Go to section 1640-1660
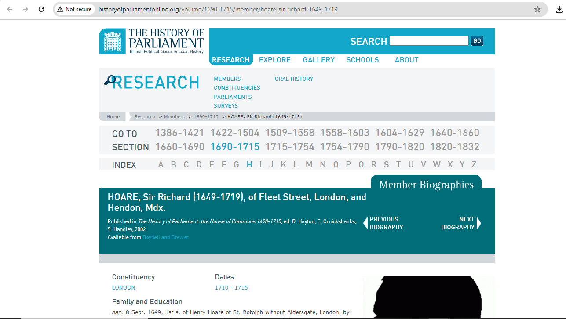The height and width of the screenshot is (319, 566). click(x=455, y=133)
